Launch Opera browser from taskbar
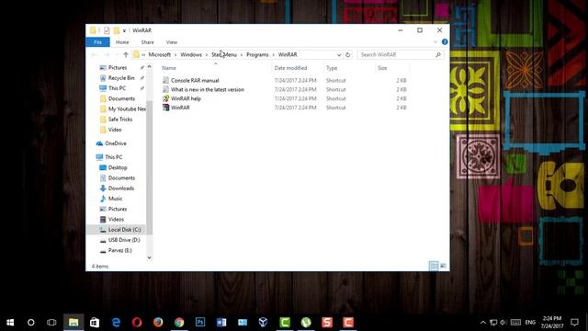The width and height of the screenshot is (588, 331). (137, 322)
